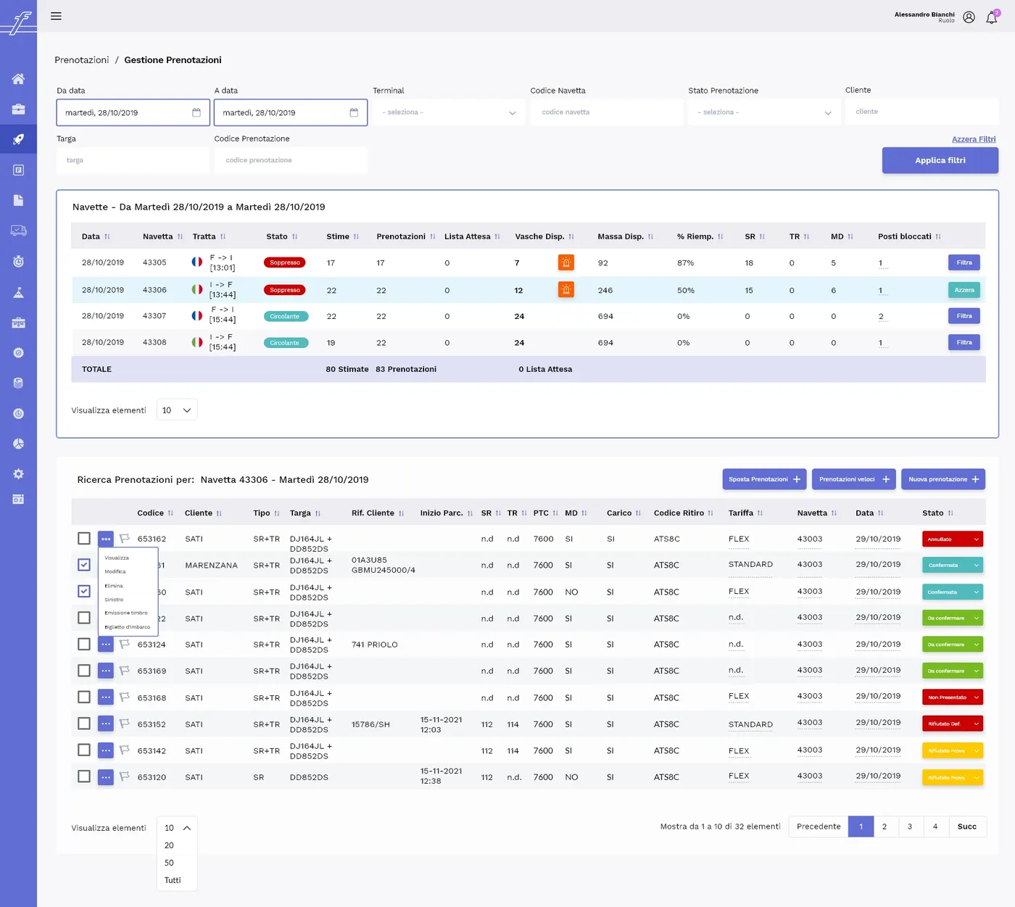Image resolution: width=1015 pixels, height=907 pixels.
Task: Open Da confermare status dropdown for 653124
Action: (x=953, y=645)
